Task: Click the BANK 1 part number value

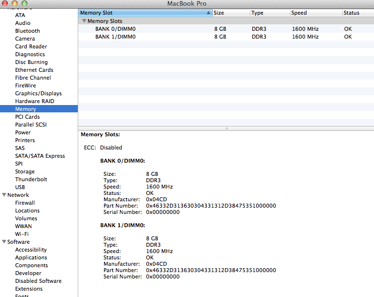Action: pyautogui.click(x=211, y=270)
